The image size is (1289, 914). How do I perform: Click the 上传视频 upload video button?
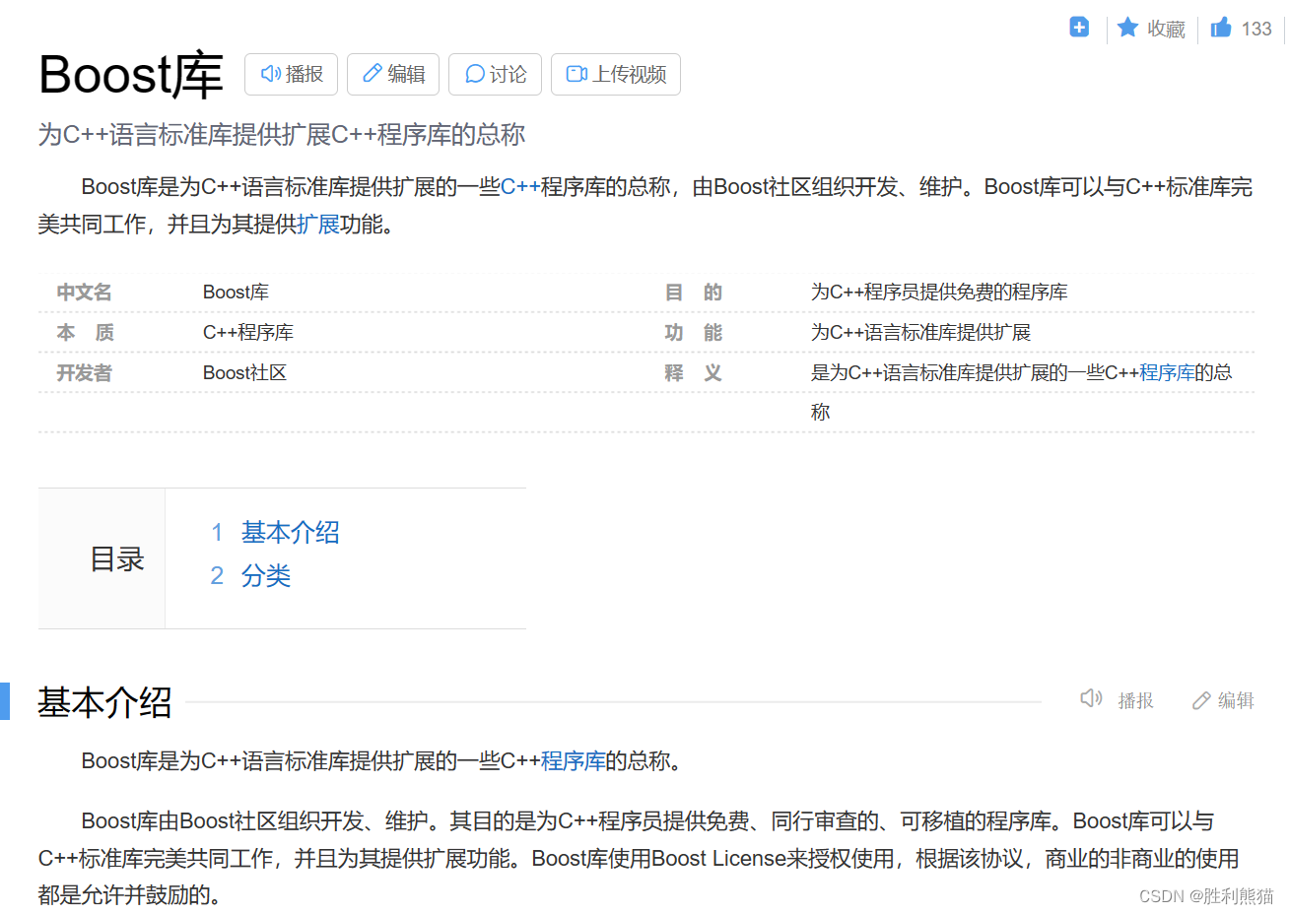coord(616,74)
